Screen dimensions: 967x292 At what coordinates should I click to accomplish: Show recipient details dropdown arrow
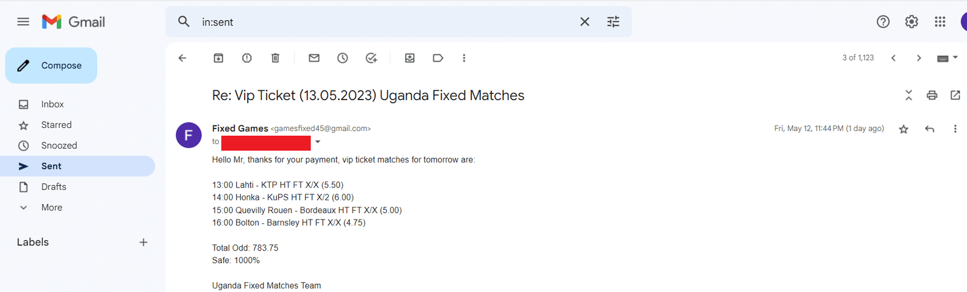318,142
